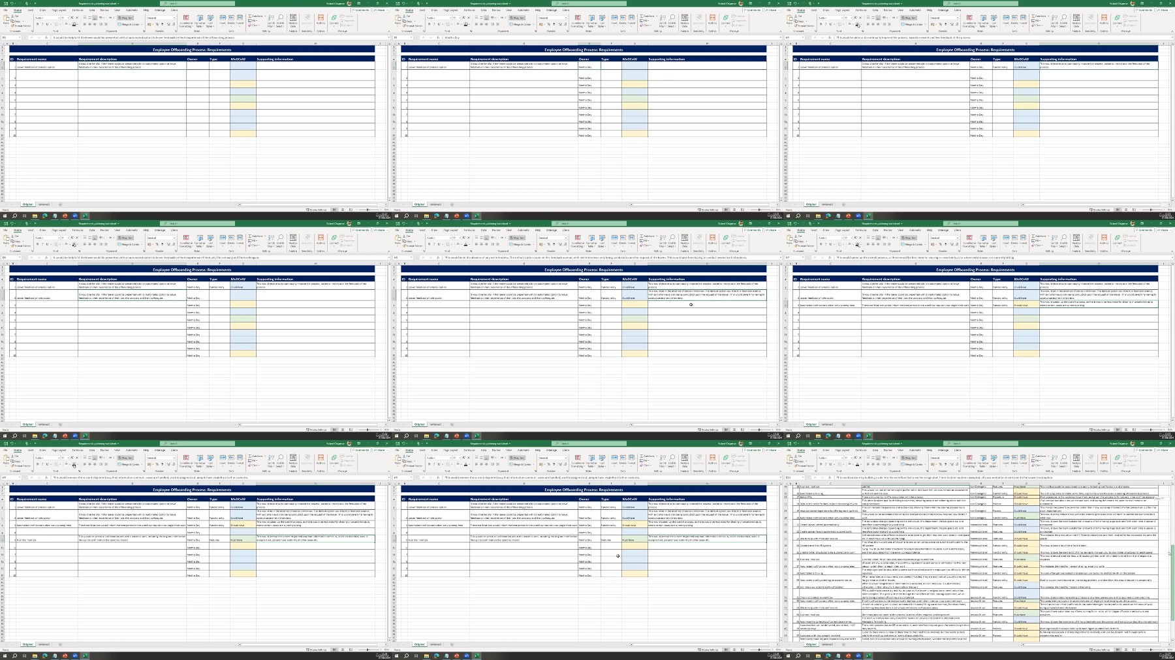
Task: Open Cell Styles in center Excel window
Action: 602,241
